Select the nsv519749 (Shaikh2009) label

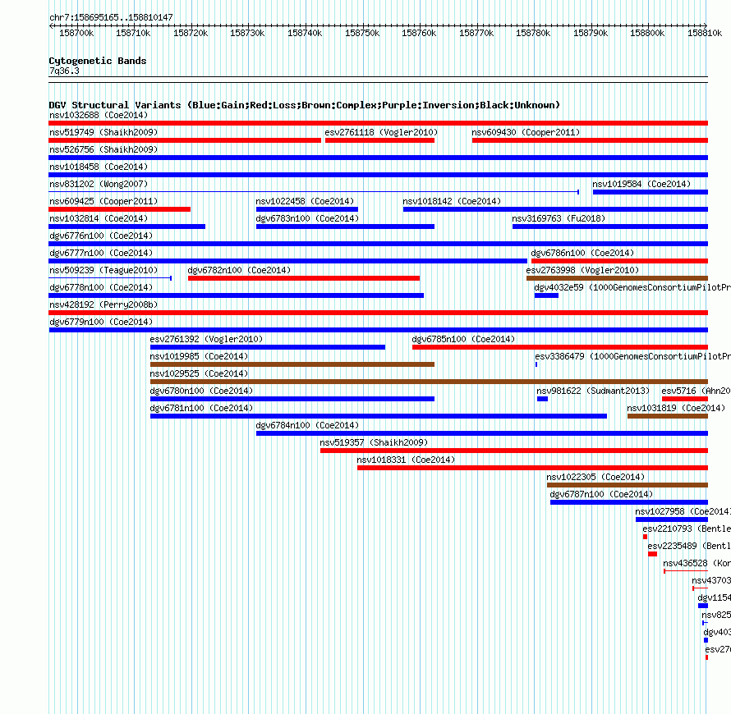pyautogui.click(x=103, y=132)
